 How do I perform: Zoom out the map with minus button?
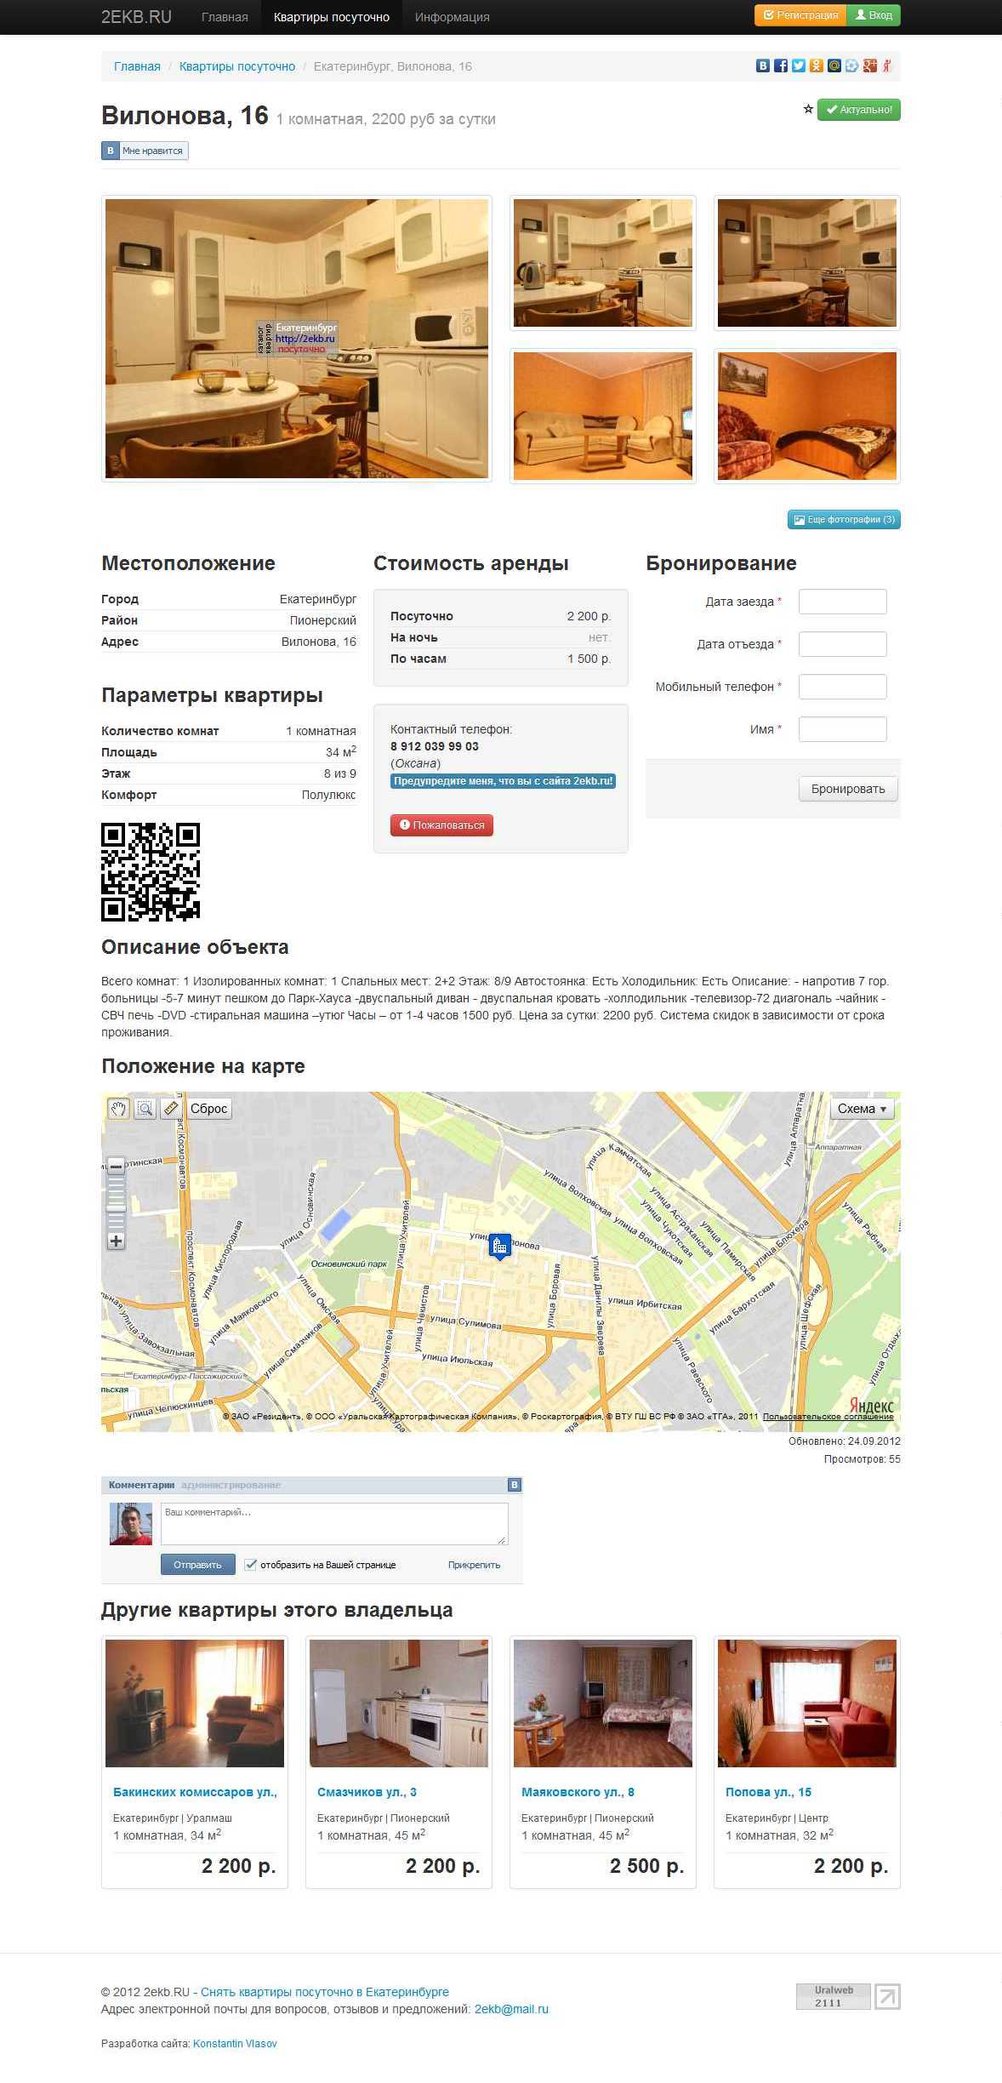point(117,1167)
